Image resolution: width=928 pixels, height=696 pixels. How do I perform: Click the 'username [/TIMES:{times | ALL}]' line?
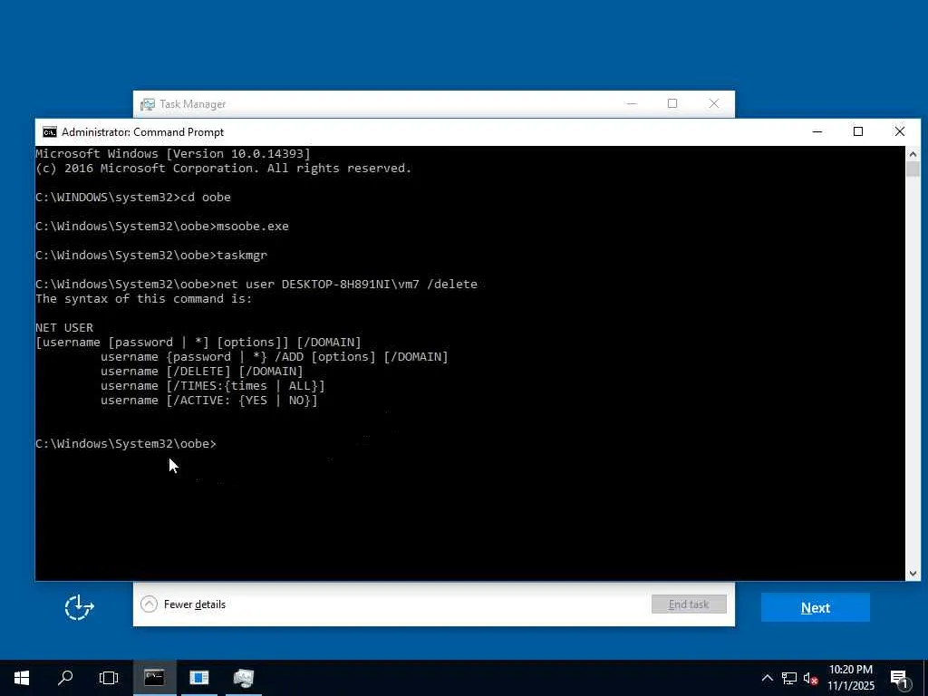pyautogui.click(x=212, y=386)
